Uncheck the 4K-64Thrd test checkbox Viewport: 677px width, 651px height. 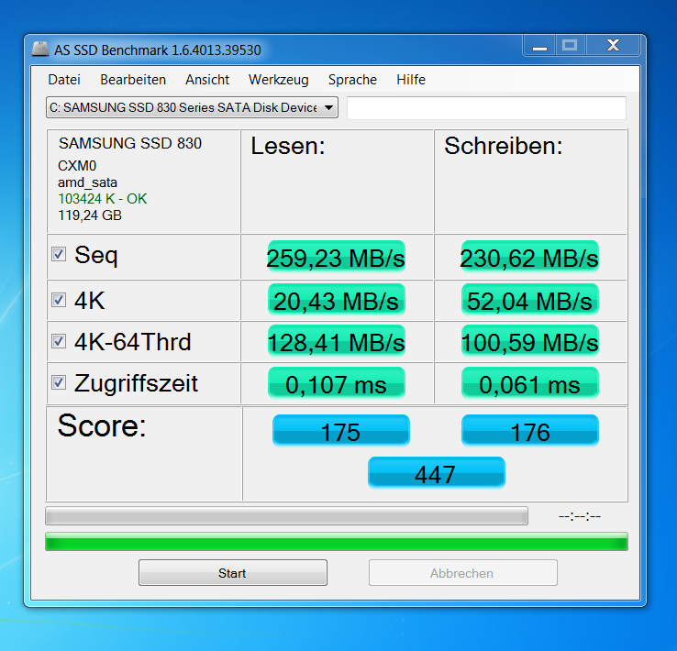coord(59,341)
